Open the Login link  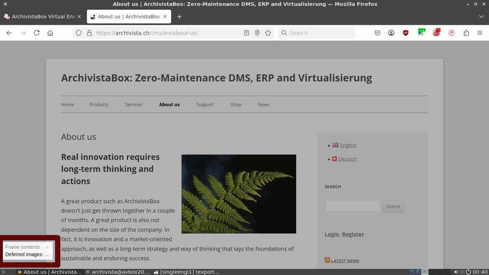(332, 234)
